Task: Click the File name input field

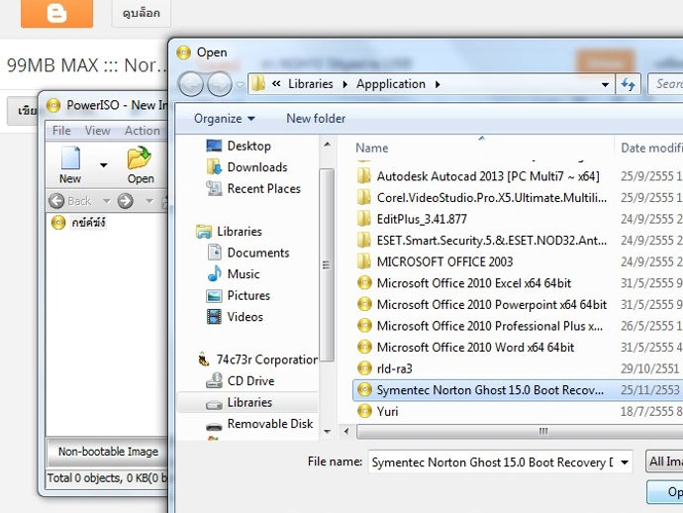Action: tap(493, 462)
